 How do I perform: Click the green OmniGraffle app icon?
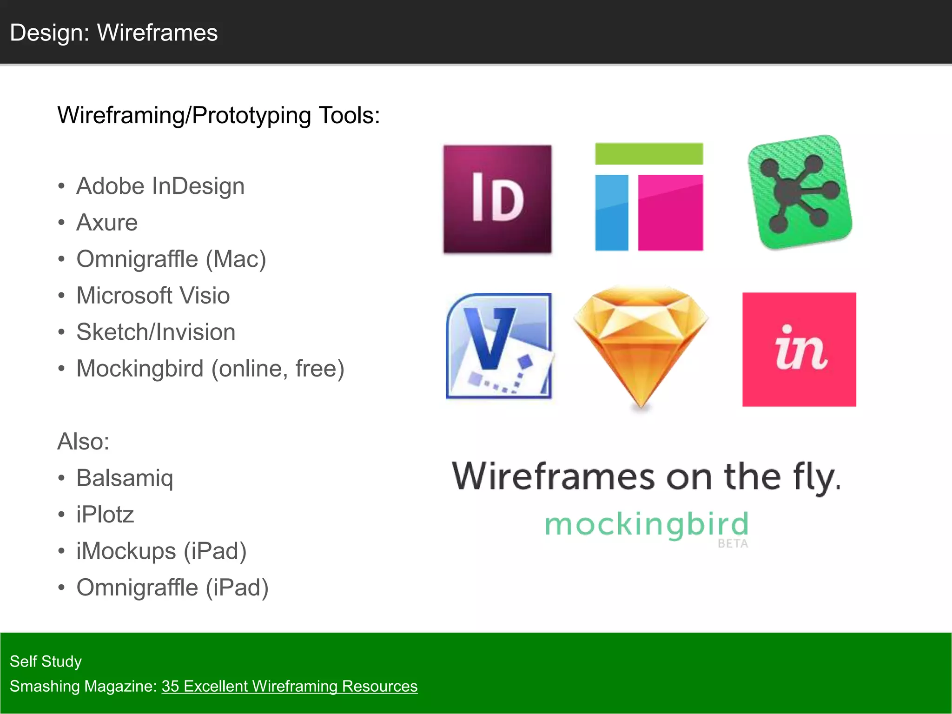800,192
